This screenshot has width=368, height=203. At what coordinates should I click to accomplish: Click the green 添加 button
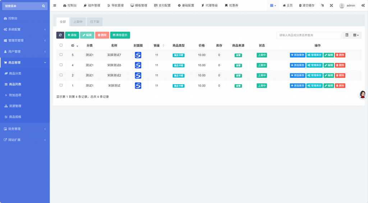[x=72, y=35]
